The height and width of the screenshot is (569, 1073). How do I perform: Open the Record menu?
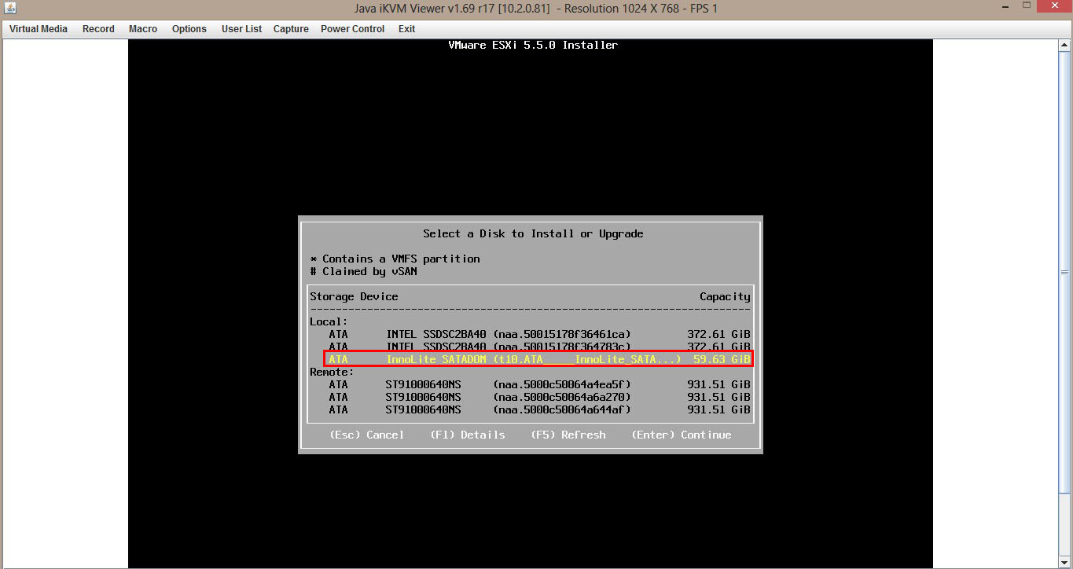98,29
